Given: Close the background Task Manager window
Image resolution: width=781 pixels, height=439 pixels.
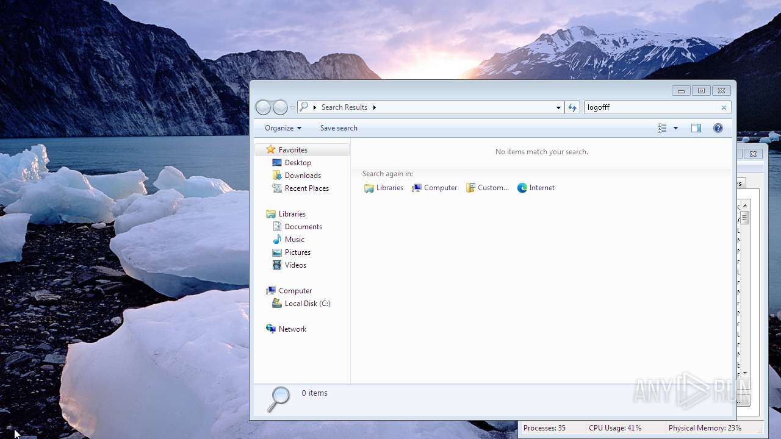Looking at the screenshot, I should coord(753,154).
